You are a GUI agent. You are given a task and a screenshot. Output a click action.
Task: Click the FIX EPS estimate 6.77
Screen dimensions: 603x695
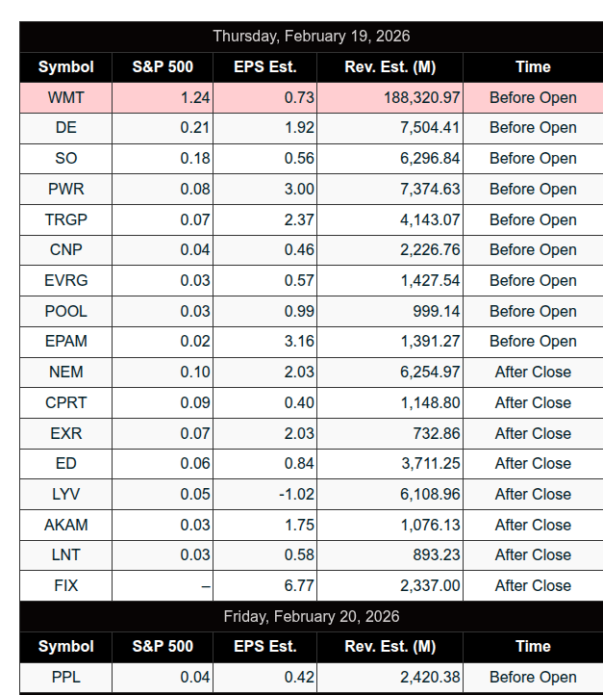pyautogui.click(x=297, y=585)
